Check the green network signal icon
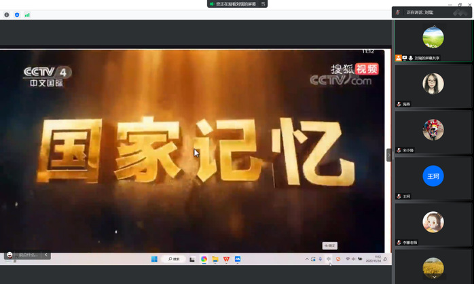This screenshot has height=284, width=474. click(27, 14)
